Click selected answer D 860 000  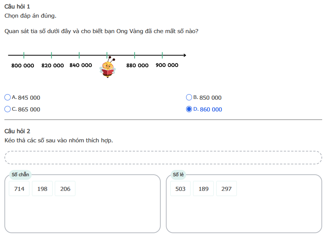[x=189, y=109]
